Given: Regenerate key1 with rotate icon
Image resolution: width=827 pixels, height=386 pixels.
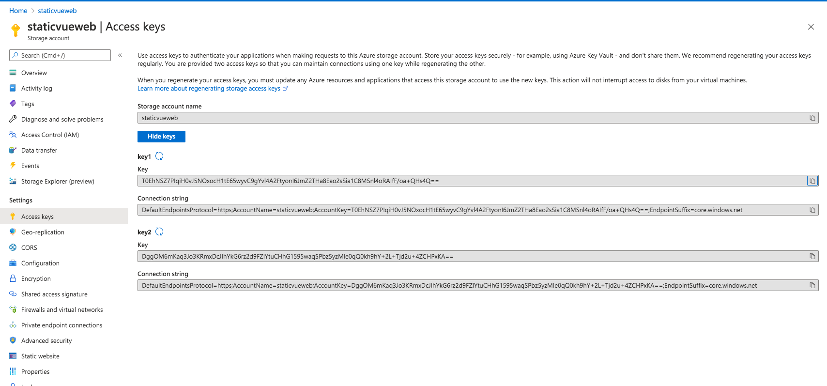Looking at the screenshot, I should 159,156.
